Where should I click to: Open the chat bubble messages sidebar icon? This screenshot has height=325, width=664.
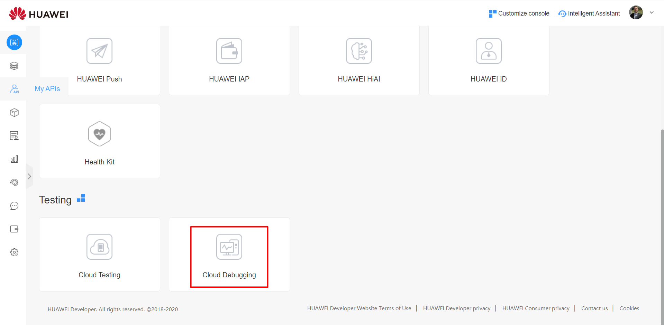click(14, 206)
